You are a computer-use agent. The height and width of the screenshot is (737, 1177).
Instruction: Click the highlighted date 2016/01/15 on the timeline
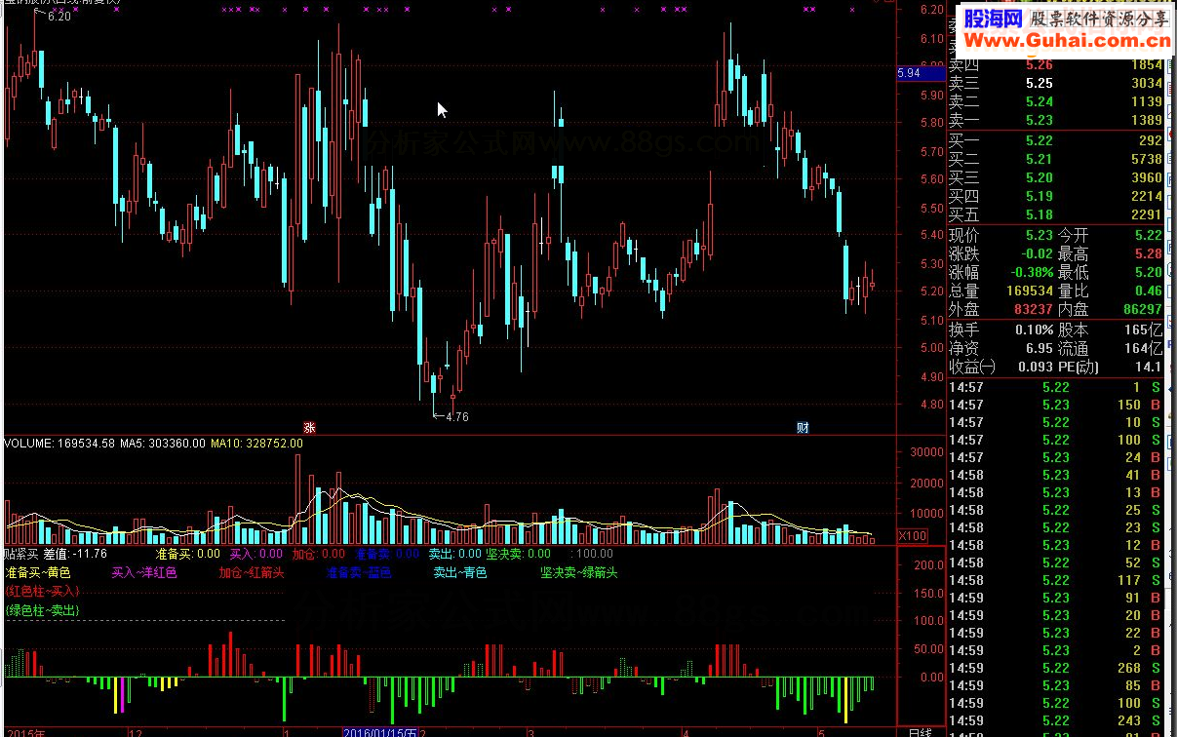pos(379,731)
